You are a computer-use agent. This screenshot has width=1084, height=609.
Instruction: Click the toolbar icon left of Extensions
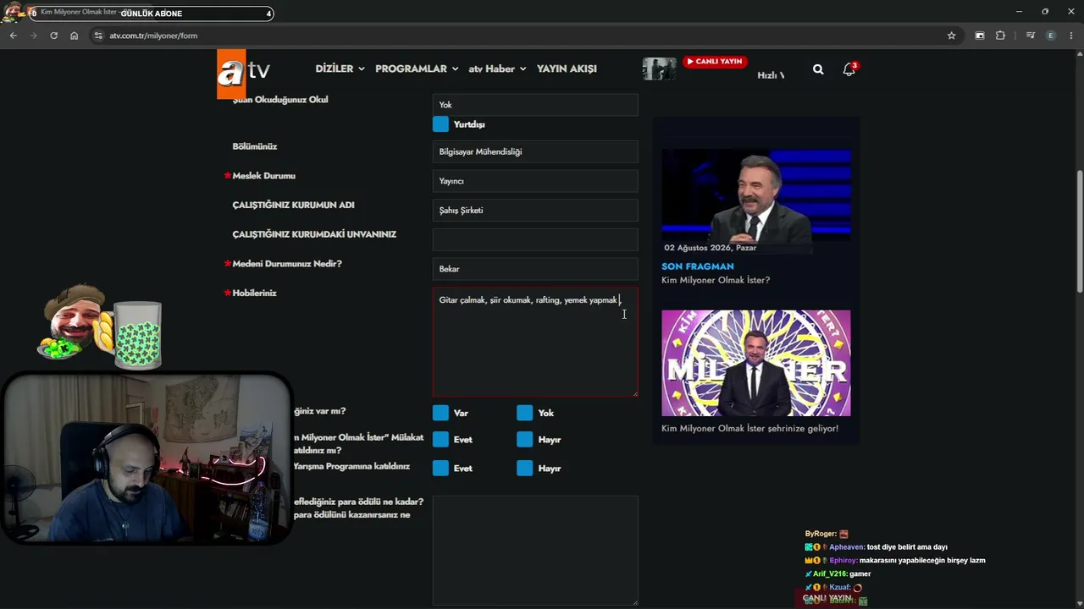click(980, 36)
